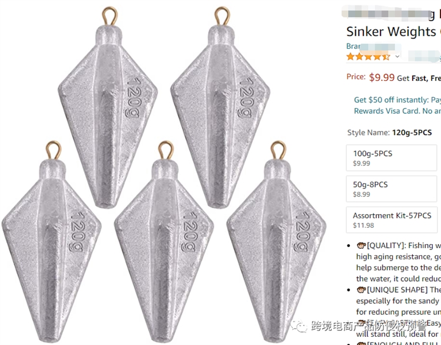
Task: Click the emoji beside the QUALITY bullet
Action: 361,245
